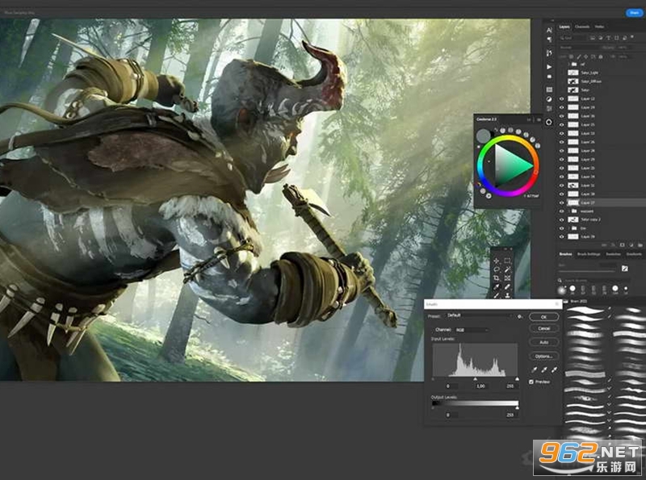646x480 pixels.
Task: Click the Coolorus ring icon in dock
Action: (549, 123)
